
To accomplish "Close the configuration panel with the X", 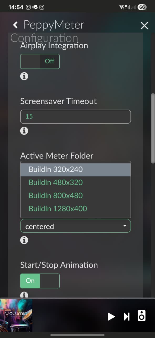I will (x=144, y=26).
